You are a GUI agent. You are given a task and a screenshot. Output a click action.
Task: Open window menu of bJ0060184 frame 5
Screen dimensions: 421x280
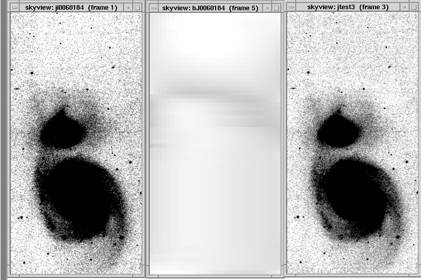[154, 8]
